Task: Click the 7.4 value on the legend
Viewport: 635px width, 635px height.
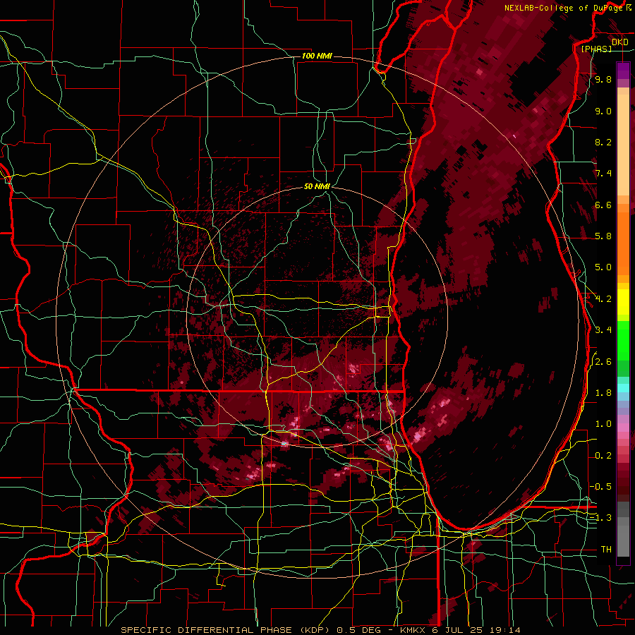Action: (x=603, y=174)
